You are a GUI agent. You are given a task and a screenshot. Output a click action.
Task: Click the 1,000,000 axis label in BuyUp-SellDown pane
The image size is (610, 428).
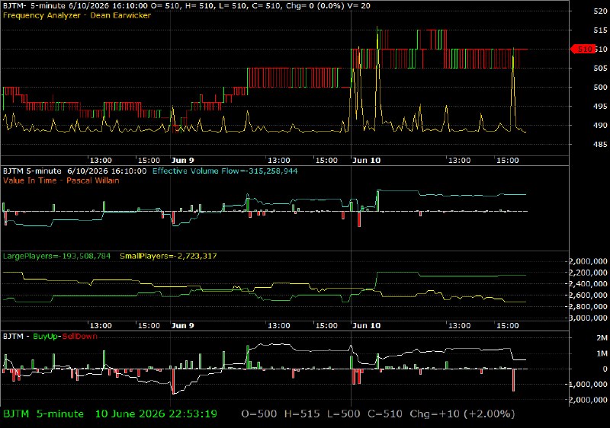[588, 385]
